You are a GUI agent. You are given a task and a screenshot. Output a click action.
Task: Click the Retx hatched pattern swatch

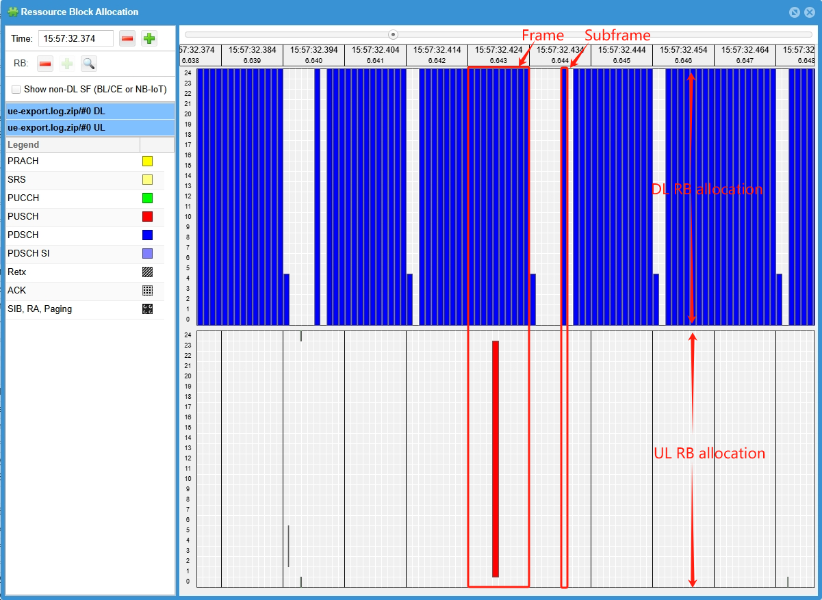(147, 272)
